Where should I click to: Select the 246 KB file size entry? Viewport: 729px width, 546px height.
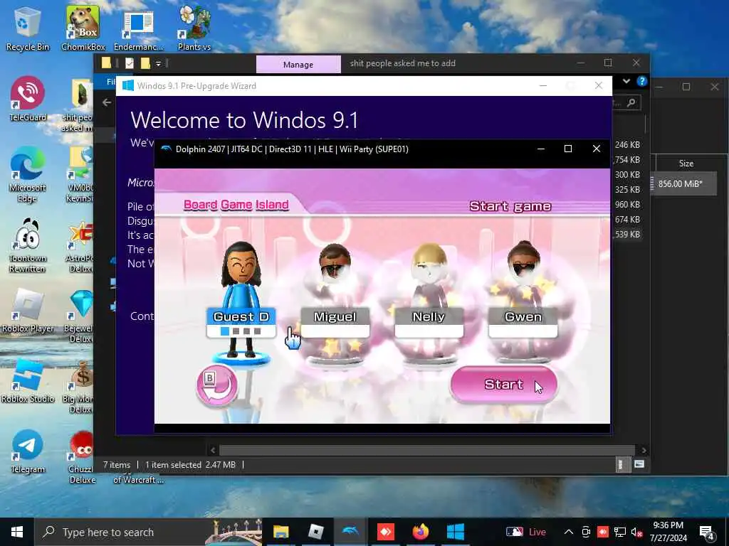(627, 145)
